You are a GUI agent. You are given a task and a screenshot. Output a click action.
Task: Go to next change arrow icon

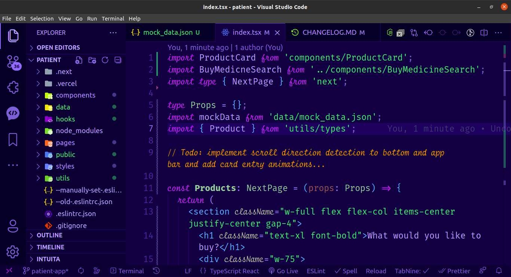pyautogui.click(x=456, y=33)
